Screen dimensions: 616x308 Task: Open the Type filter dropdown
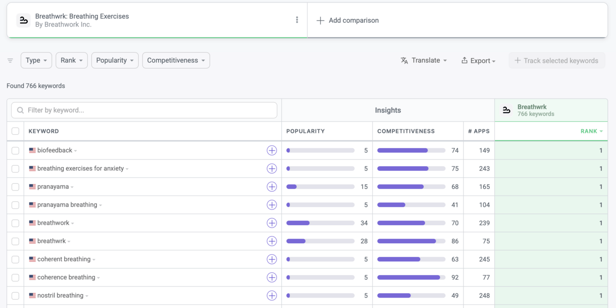(36, 60)
